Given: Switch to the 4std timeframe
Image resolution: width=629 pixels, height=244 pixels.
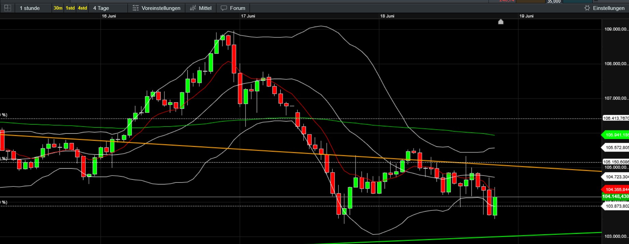Looking at the screenshot, I should pos(82,8).
